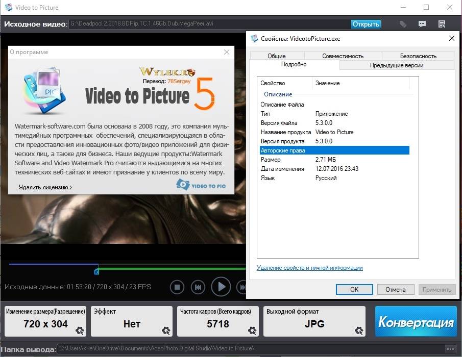Viewport: 462px width, 357px height.
Task: Switch to the Общие tab
Action: [277, 56]
